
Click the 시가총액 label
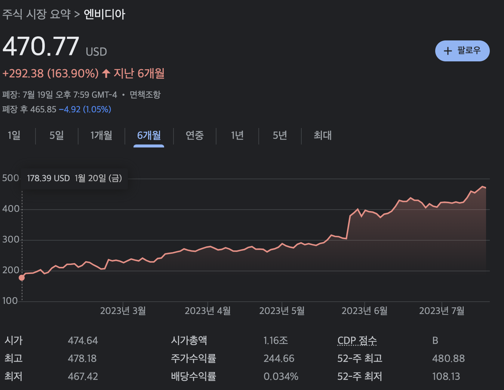coord(189,341)
